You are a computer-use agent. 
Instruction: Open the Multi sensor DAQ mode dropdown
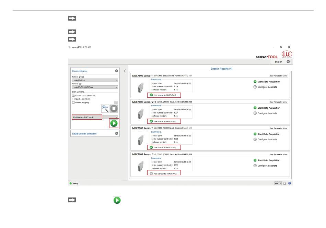pos(95,117)
